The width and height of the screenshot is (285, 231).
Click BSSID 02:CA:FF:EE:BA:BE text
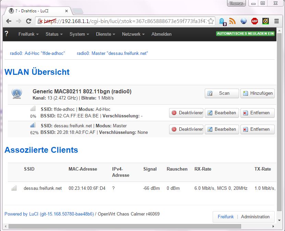tap(70, 116)
